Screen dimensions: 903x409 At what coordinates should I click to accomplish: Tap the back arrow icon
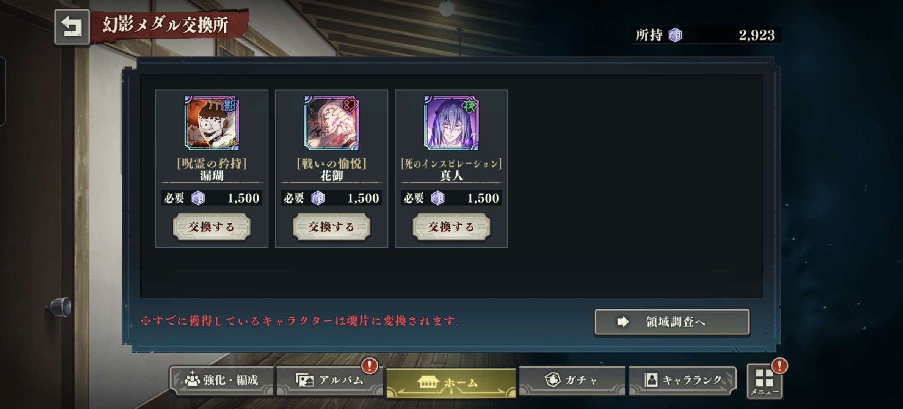pos(72,27)
